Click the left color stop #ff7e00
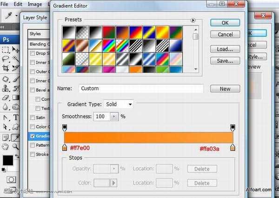Screen dimensions: 279x198 coord(65,147)
